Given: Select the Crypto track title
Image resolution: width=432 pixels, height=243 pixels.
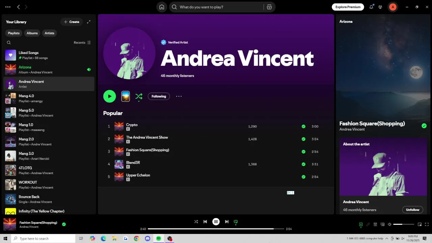Looking at the screenshot, I should (x=132, y=125).
